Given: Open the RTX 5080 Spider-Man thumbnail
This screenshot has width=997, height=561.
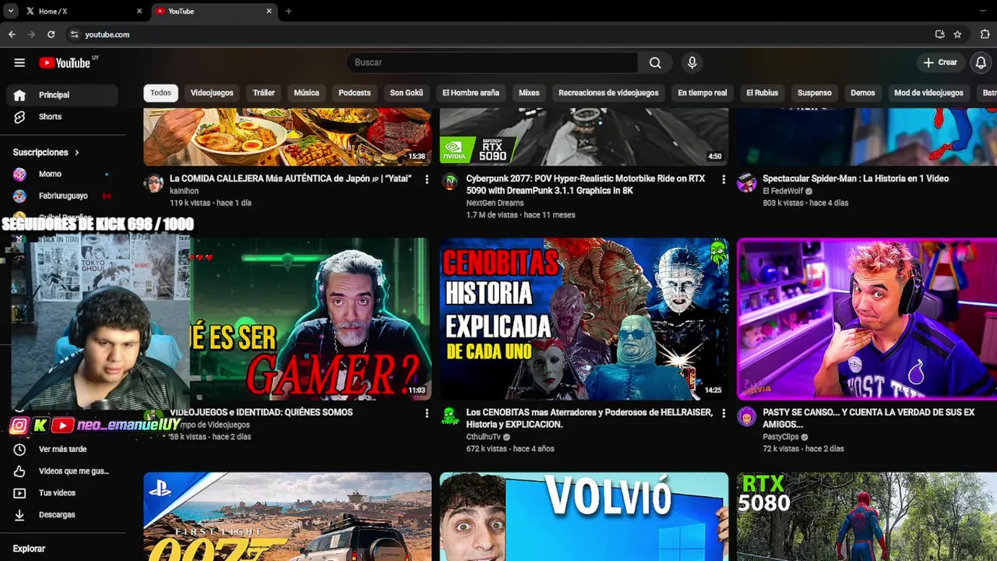Looking at the screenshot, I should pyautogui.click(x=867, y=517).
